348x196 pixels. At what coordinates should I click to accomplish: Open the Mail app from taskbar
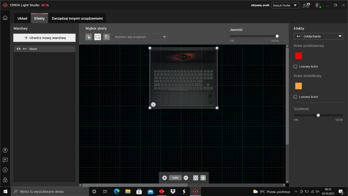pos(150,191)
